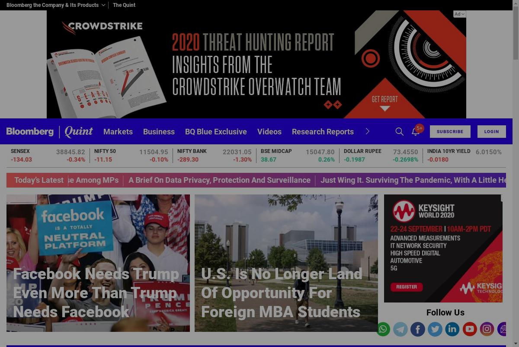
Task: Share via the WhatsApp icon
Action: (383, 329)
